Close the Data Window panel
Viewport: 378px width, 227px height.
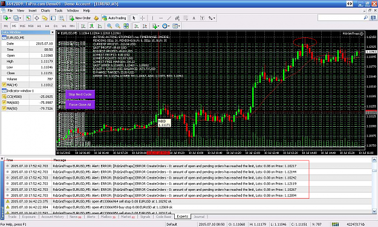[52, 32]
